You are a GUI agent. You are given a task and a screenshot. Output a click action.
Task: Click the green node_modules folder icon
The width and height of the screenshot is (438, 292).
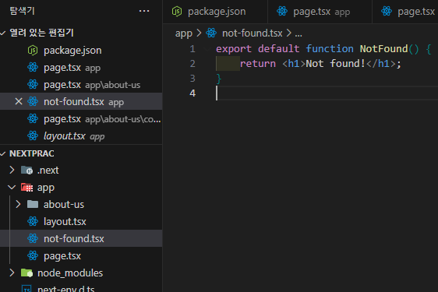point(26,273)
